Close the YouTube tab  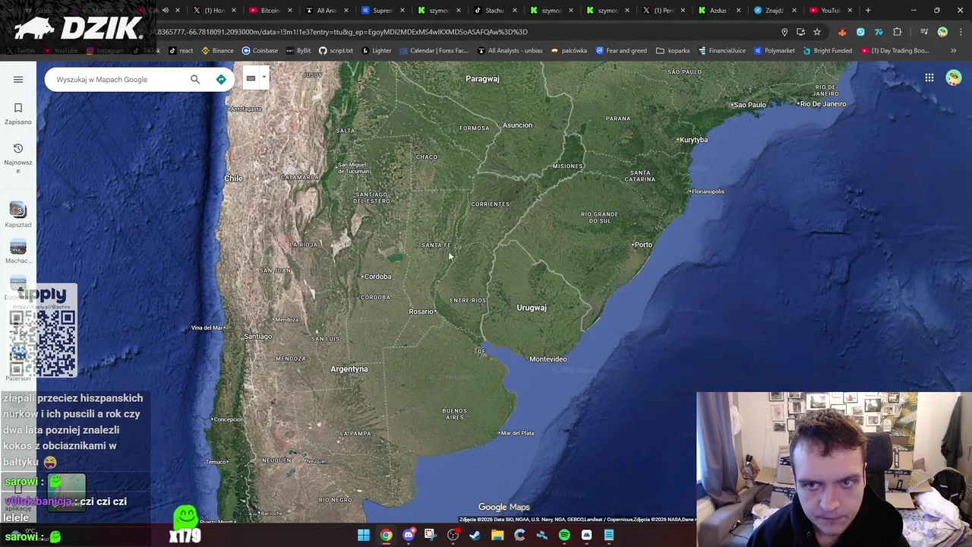click(850, 11)
